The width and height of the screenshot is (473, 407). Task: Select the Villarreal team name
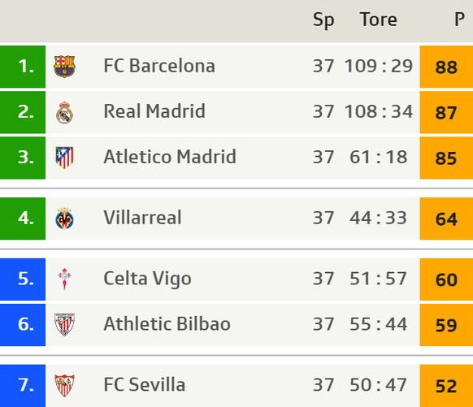[x=143, y=218]
